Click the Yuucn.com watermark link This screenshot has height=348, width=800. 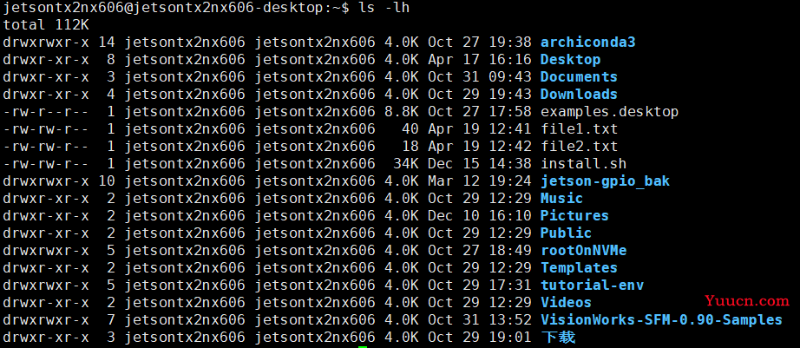tap(746, 301)
